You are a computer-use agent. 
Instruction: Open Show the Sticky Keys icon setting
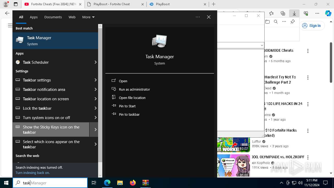point(51,130)
